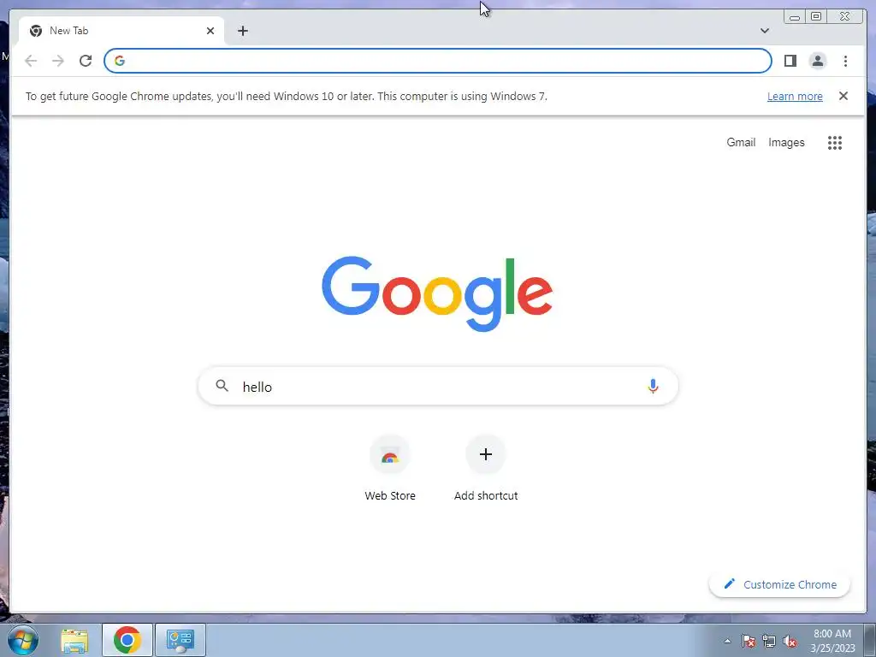The width and height of the screenshot is (876, 657).
Task: Expand the tab search chevron
Action: tap(765, 31)
